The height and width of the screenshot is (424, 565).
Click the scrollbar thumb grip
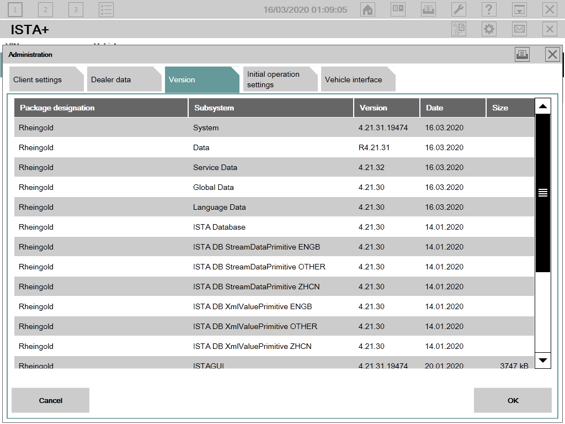pyautogui.click(x=543, y=193)
